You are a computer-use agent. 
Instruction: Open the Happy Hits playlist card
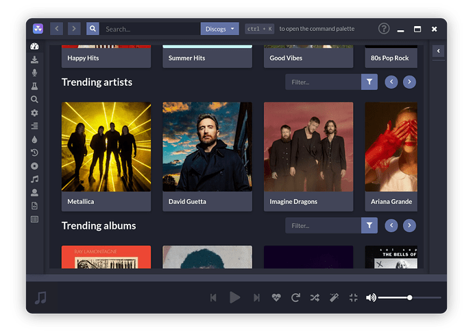pos(106,56)
